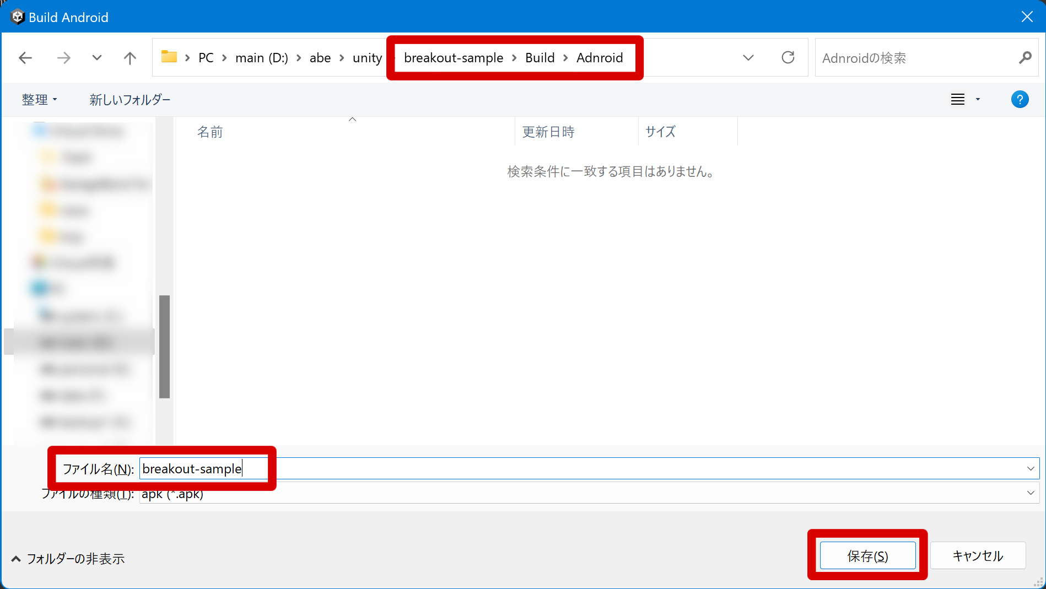Open the 整理 organize menu
Image resolution: width=1046 pixels, height=589 pixels.
39,100
